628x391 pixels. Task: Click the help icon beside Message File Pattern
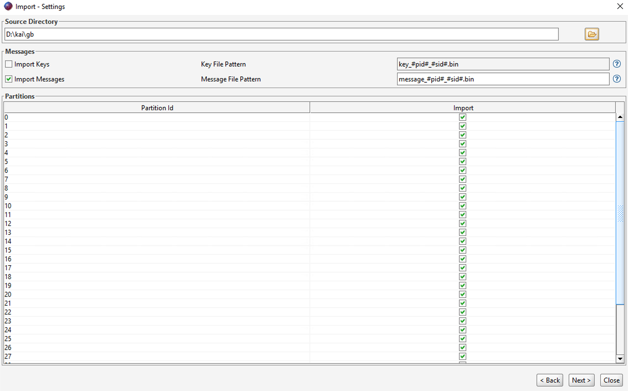click(617, 79)
